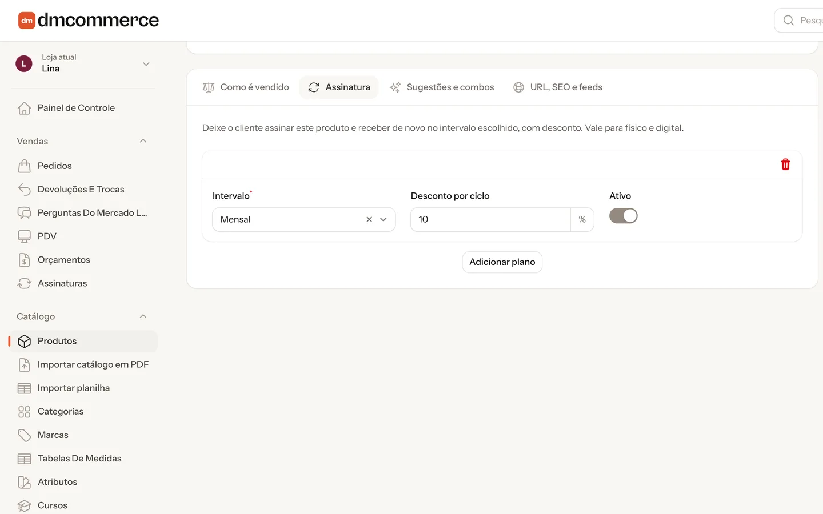The image size is (823, 514).
Task: Open Cursos page
Action: [83, 505]
